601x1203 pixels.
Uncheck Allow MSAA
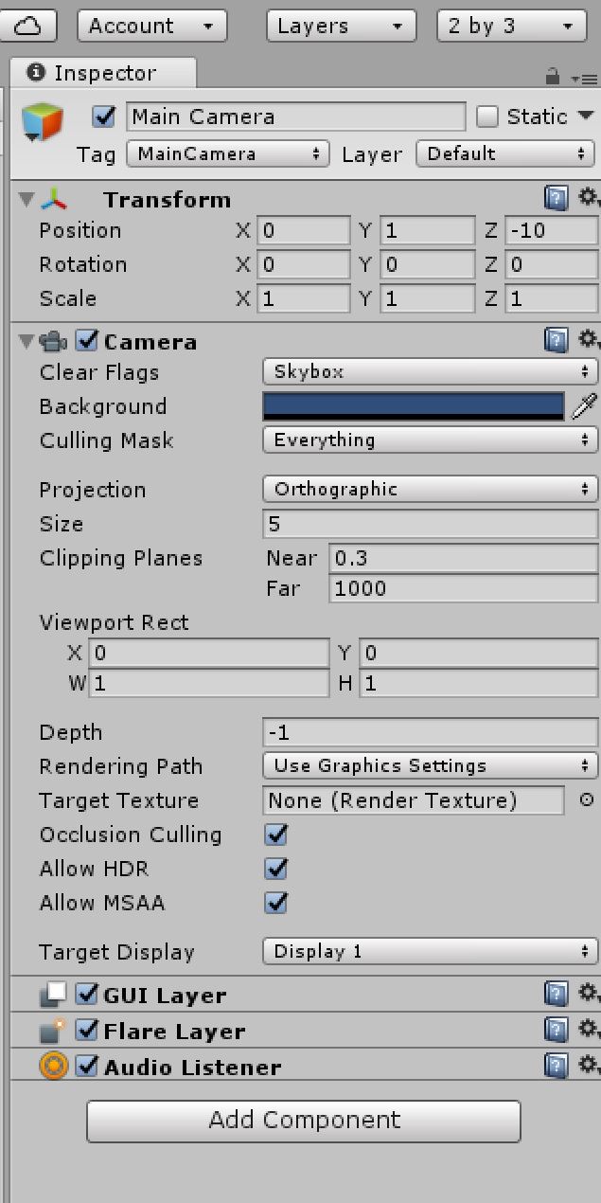pos(274,903)
